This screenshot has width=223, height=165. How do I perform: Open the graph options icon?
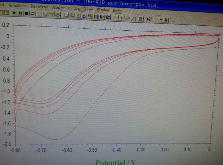[90, 16]
